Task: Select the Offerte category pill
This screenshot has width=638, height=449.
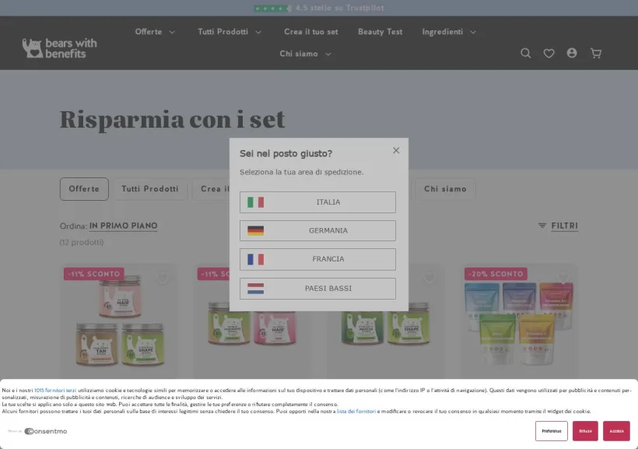Action: tap(84, 189)
